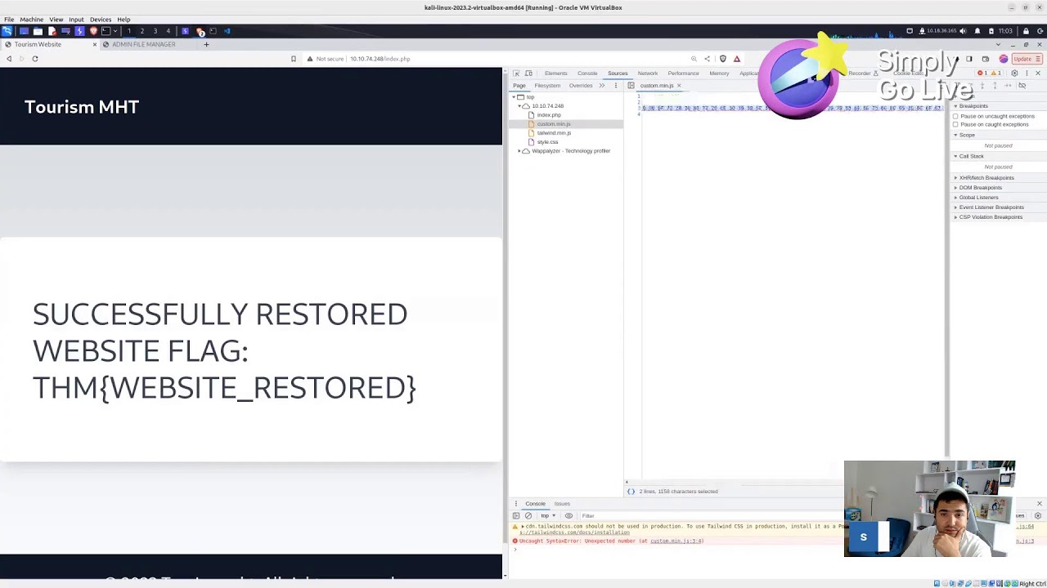Switch to the Elements tab

[555, 73]
